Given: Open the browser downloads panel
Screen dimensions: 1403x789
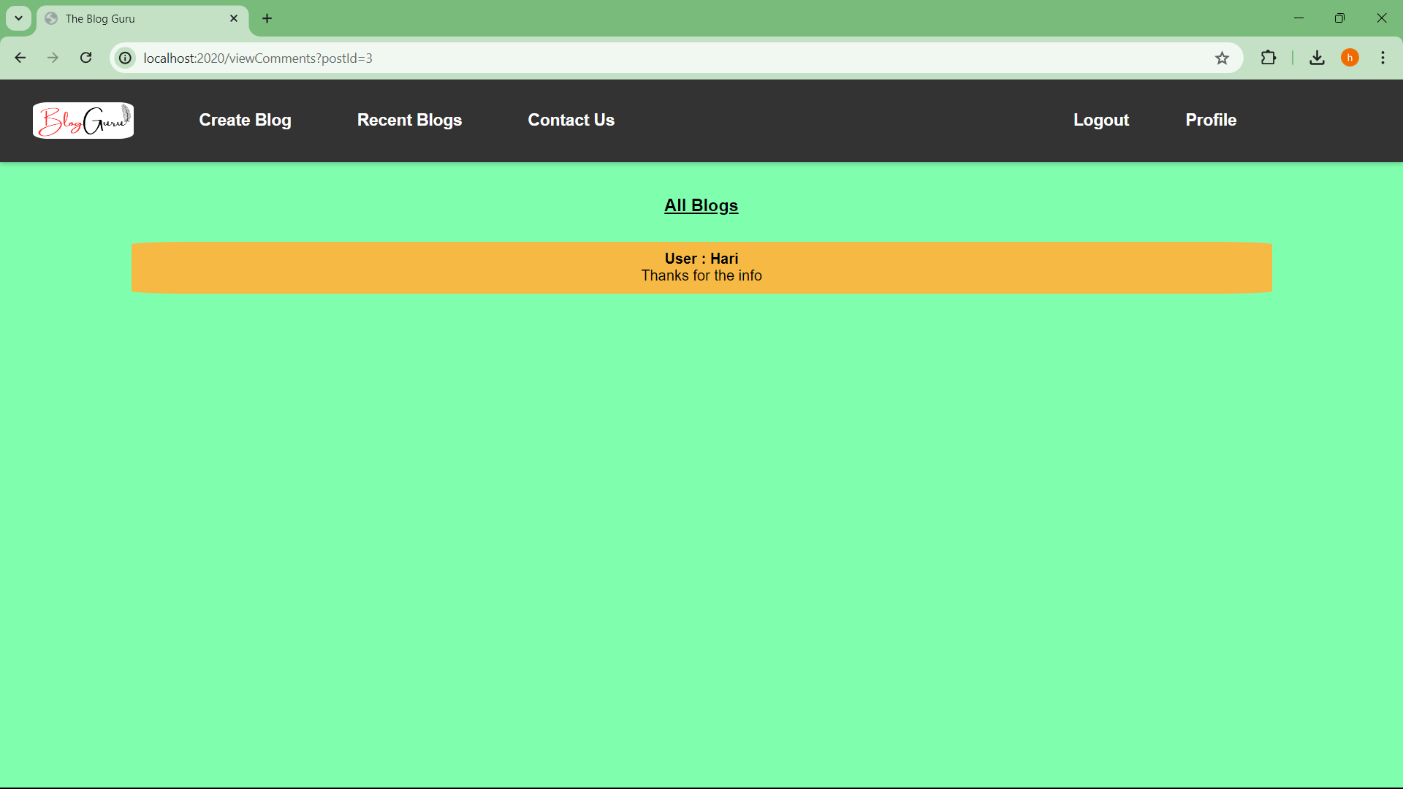Looking at the screenshot, I should 1317,58.
